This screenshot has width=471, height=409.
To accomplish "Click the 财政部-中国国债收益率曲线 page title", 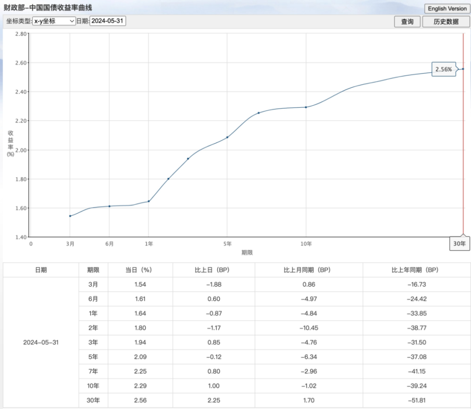I will (x=48, y=7).
